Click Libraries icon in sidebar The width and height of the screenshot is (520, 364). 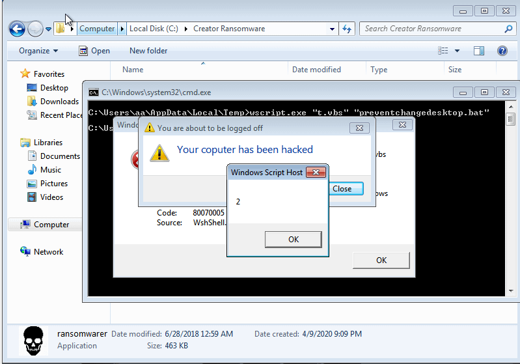[x=25, y=143]
